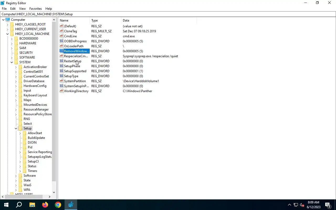Click the CmdLine string value icon
The height and width of the screenshot is (210, 336).
61,36
